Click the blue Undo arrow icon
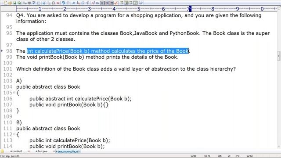Screen dimensions: 281x158 [63, 3]
